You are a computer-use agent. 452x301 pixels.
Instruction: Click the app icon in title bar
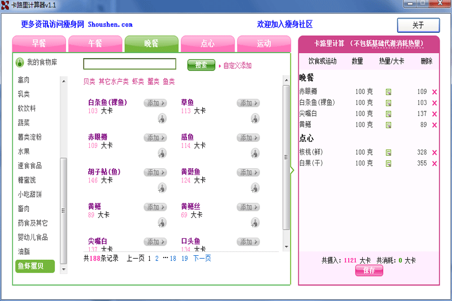5,5
